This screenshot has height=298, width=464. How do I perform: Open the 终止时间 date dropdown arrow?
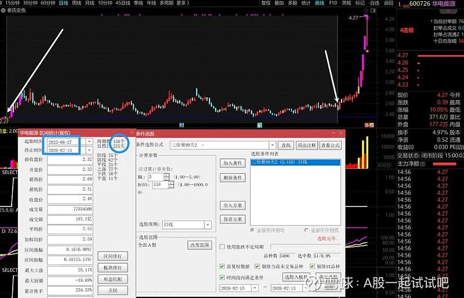(89, 150)
